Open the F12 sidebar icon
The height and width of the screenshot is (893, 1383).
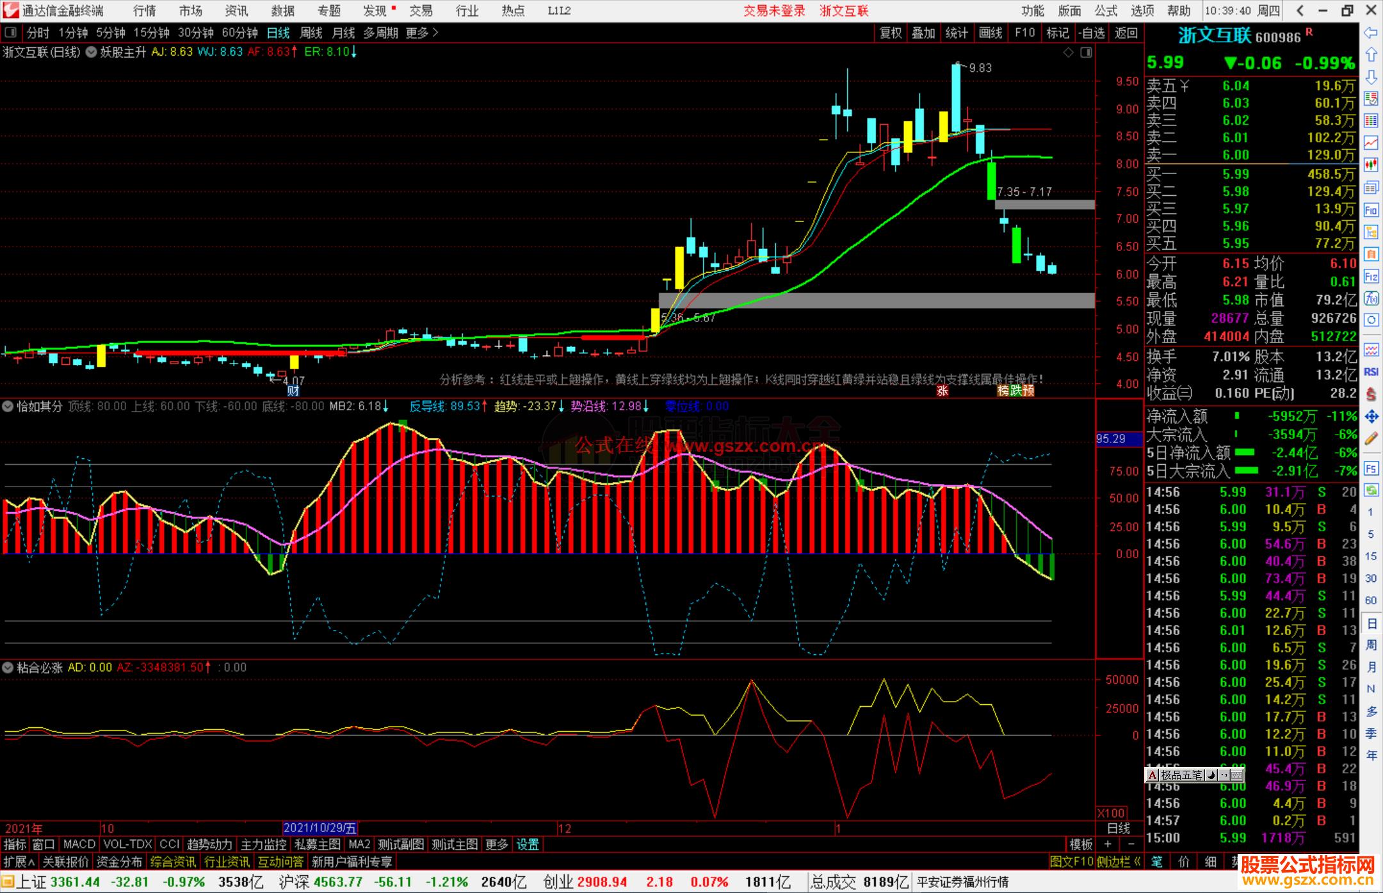(x=1371, y=277)
